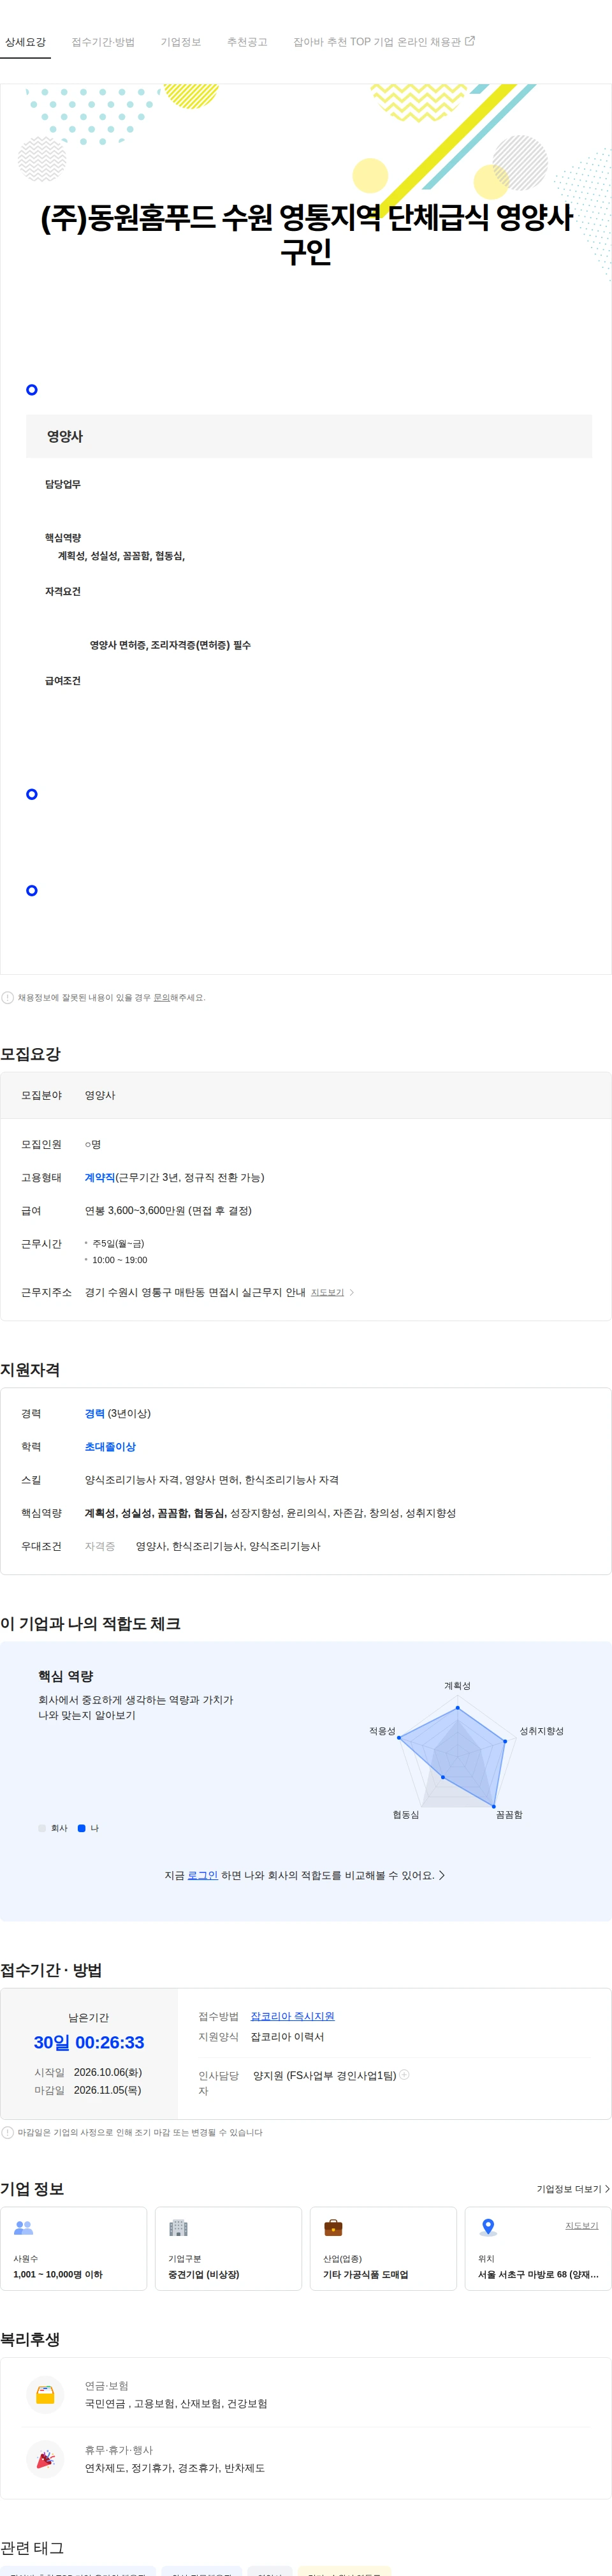Click the 회사 legend marker
The width and height of the screenshot is (612, 2576).
tap(42, 1828)
